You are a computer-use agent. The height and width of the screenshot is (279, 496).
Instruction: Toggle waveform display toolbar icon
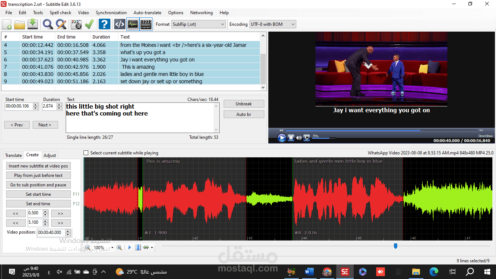(x=133, y=24)
